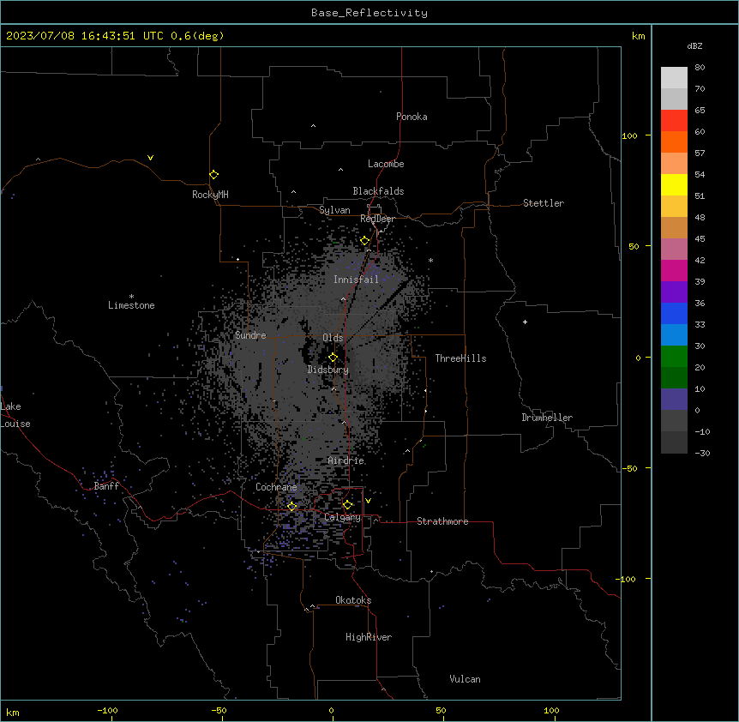Click the Didsbury town label
This screenshot has width=739, height=722.
[x=328, y=370]
